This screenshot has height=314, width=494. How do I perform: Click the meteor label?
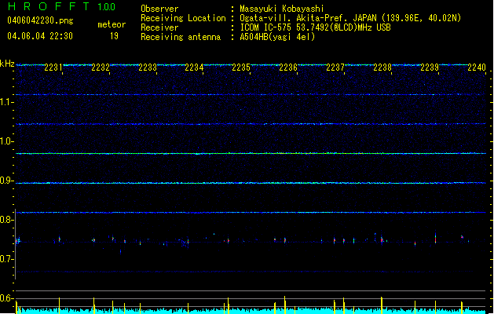point(111,24)
